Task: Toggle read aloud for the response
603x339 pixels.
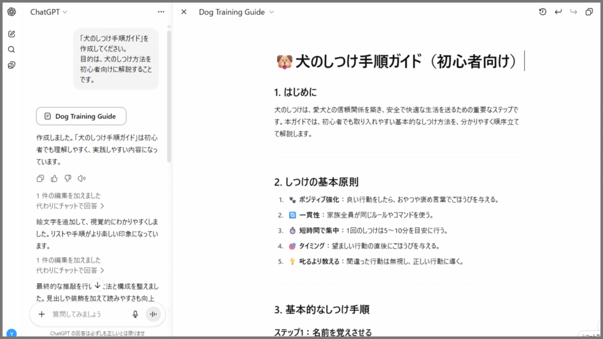Action: coord(82,178)
